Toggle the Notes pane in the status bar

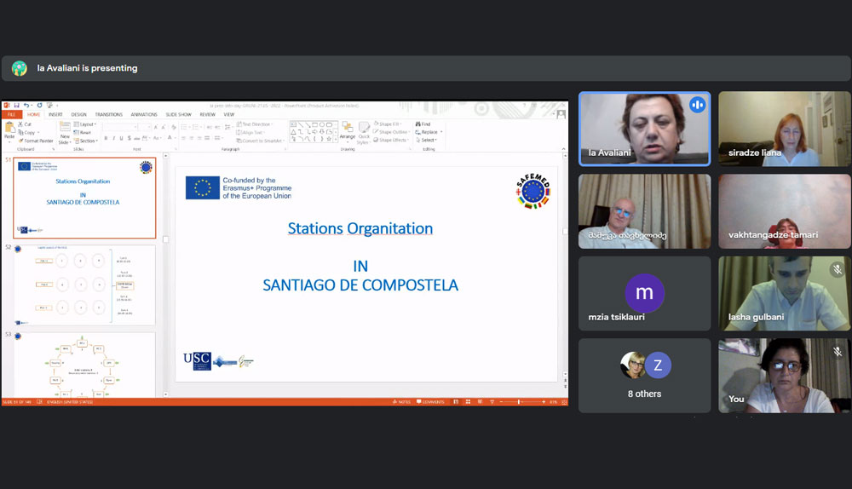(x=402, y=401)
